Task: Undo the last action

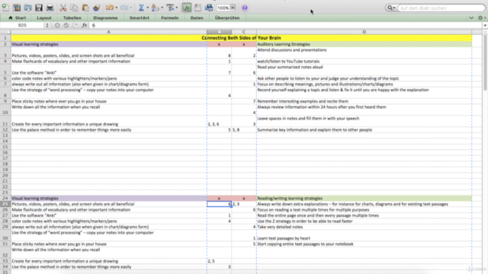Action: point(109,8)
